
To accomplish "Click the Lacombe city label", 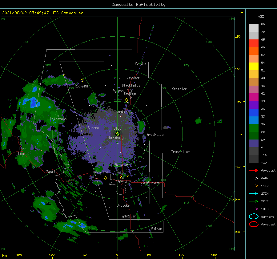I will click(133, 77).
